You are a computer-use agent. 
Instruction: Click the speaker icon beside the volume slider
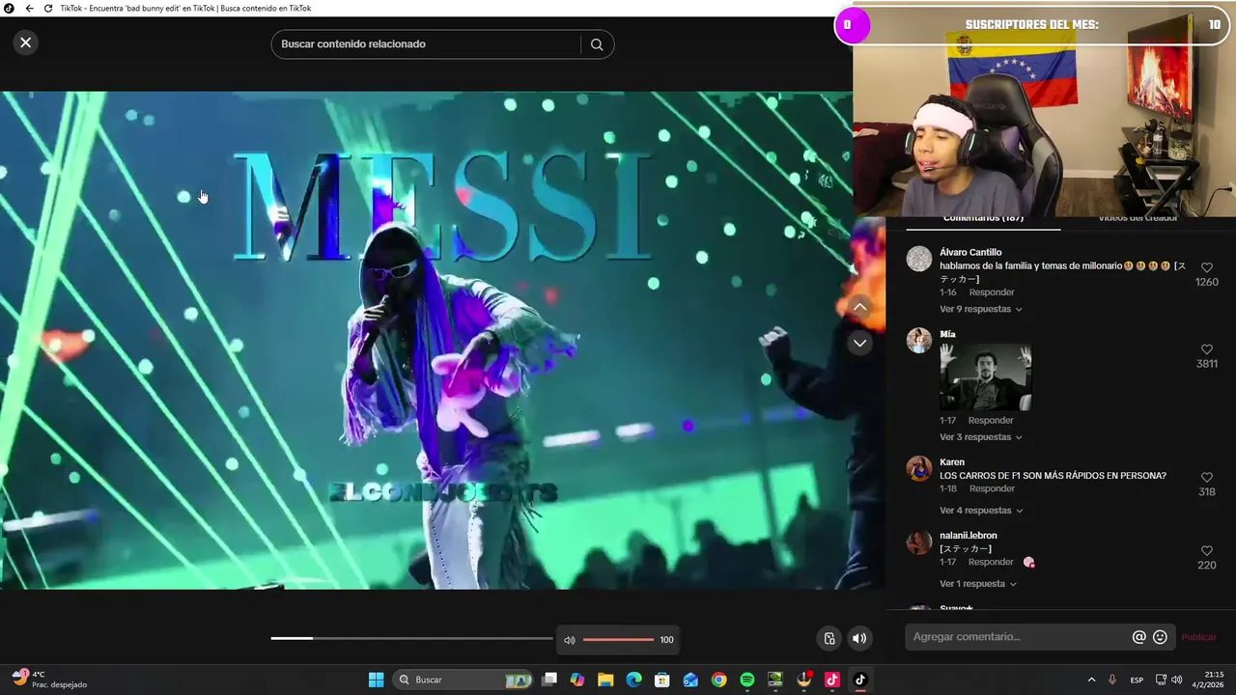point(570,640)
